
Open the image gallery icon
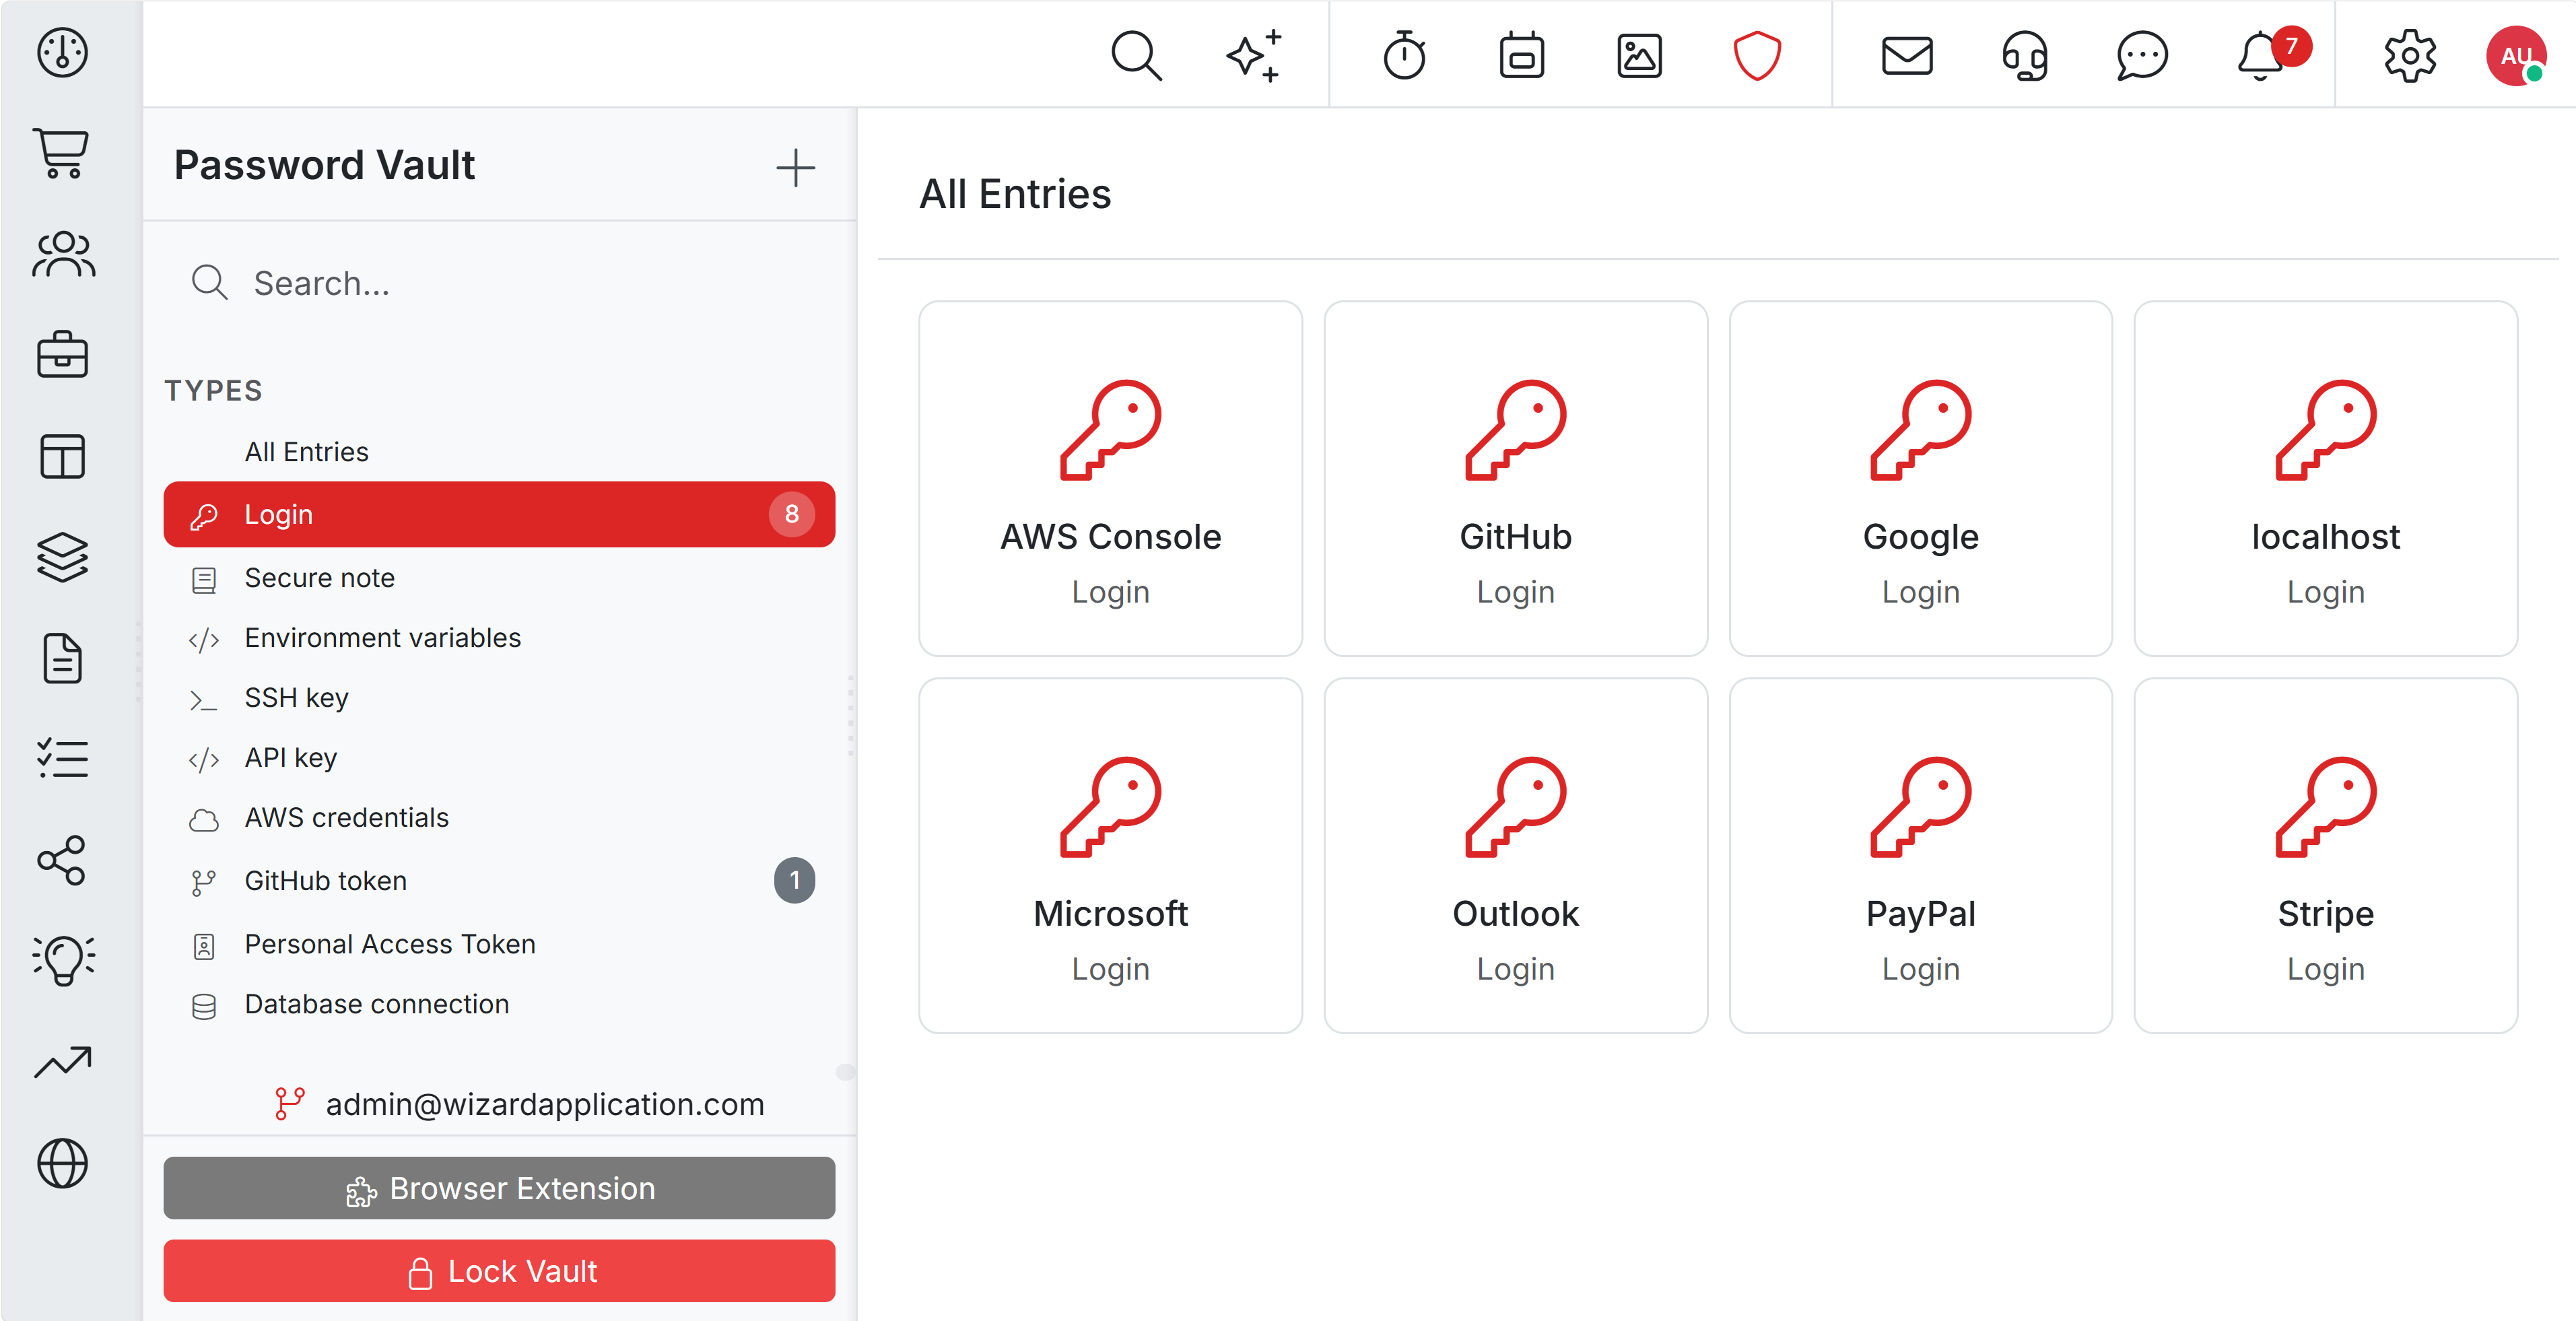pyautogui.click(x=1639, y=55)
